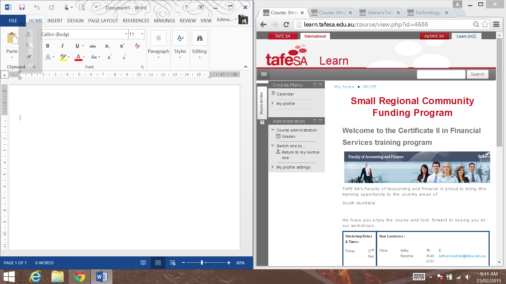The image size is (506, 284).
Task: Click the Cut scissors icon
Action: point(28,34)
